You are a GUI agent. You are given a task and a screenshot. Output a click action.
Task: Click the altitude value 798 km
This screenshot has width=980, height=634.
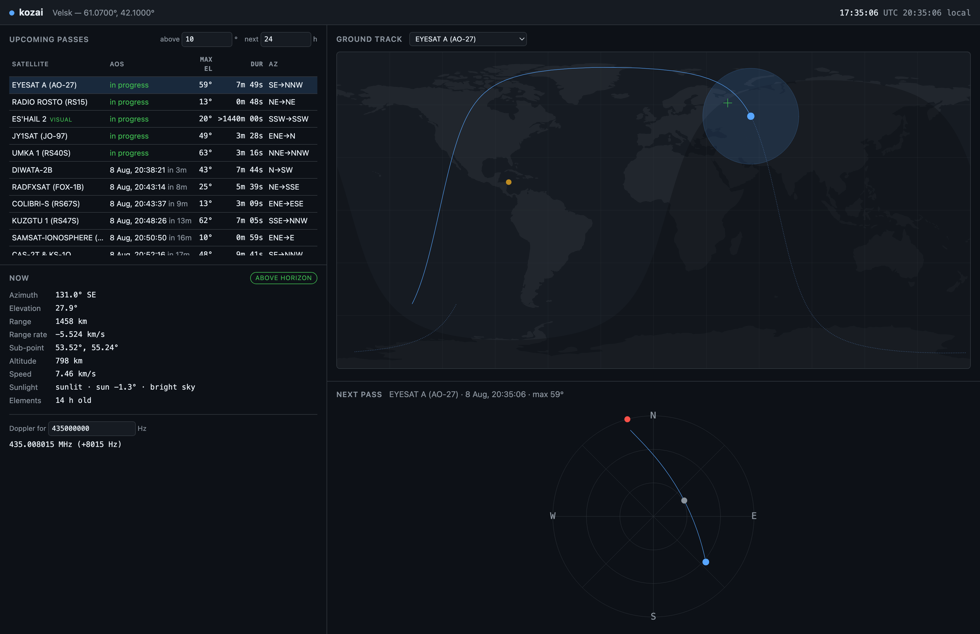click(69, 361)
